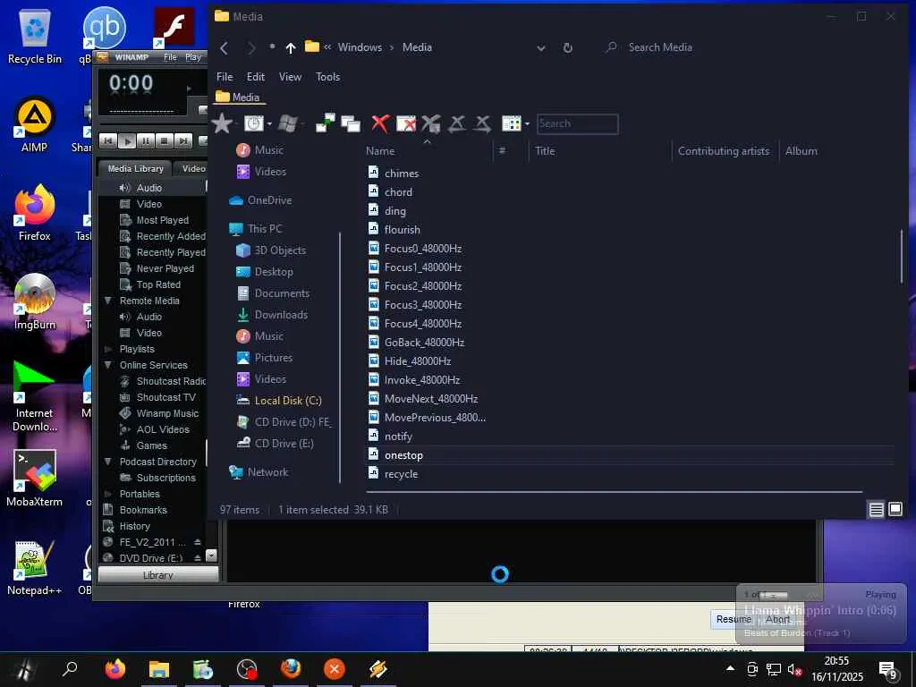Switch to large icons view toggle
Viewport: 916px width, 687px height.
[x=895, y=509]
